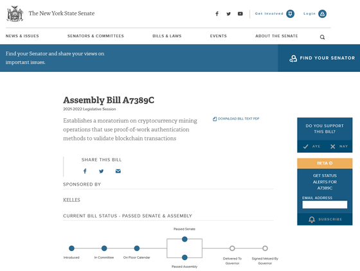Click the Find Your Senator button text
This screenshot has width=360, height=271.
pyautogui.click(x=327, y=58)
